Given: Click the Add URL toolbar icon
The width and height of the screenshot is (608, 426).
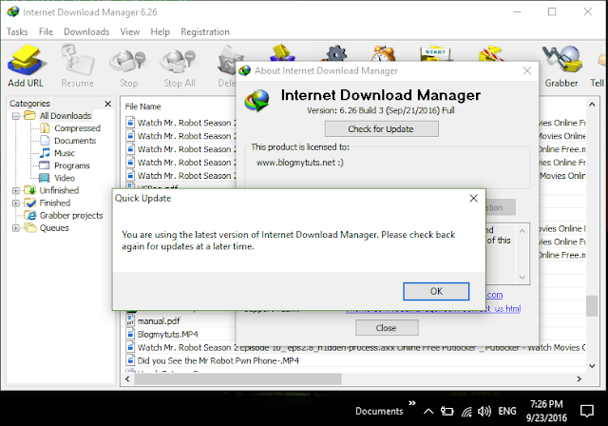Looking at the screenshot, I should [x=26, y=66].
